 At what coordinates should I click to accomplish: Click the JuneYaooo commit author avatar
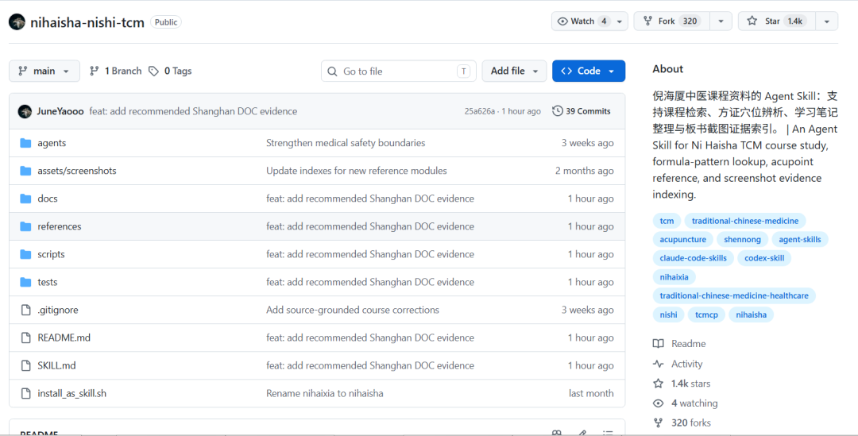tap(25, 111)
